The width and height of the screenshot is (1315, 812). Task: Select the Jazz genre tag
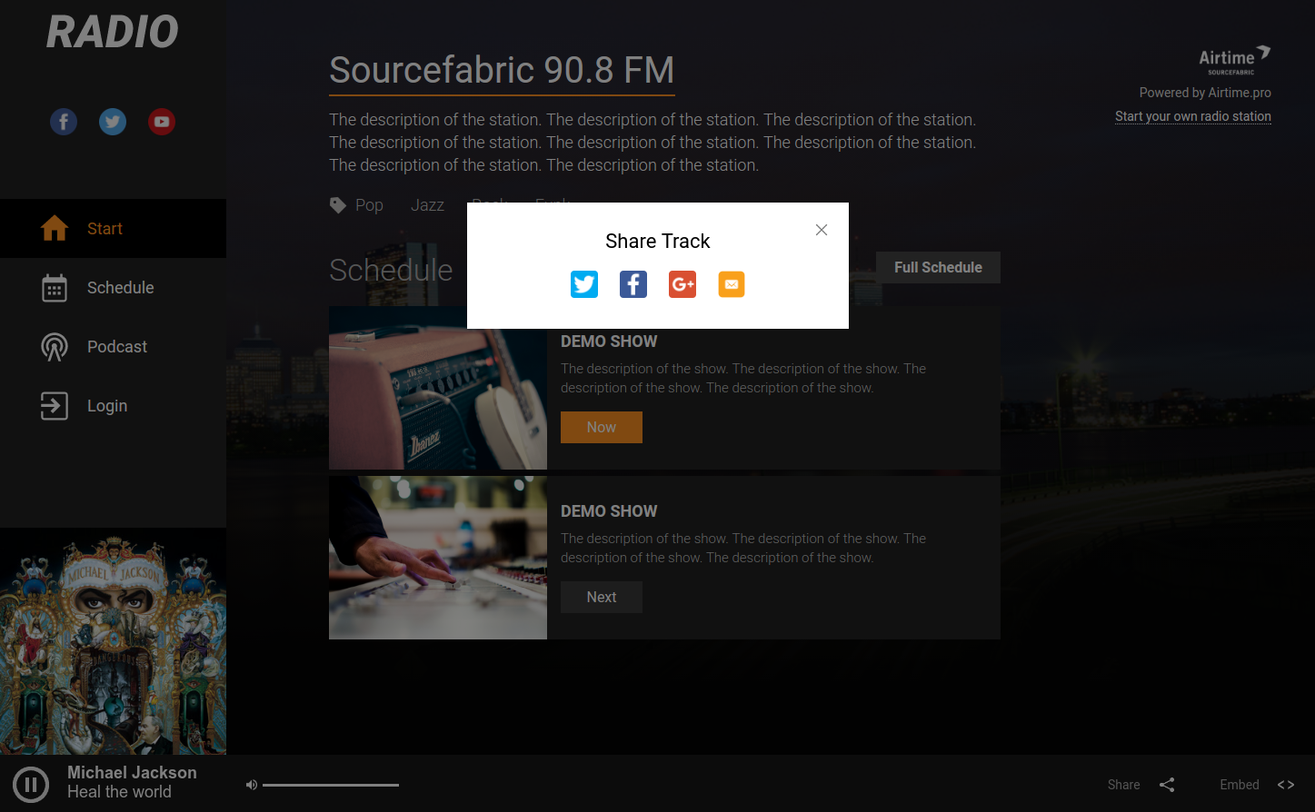point(427,205)
